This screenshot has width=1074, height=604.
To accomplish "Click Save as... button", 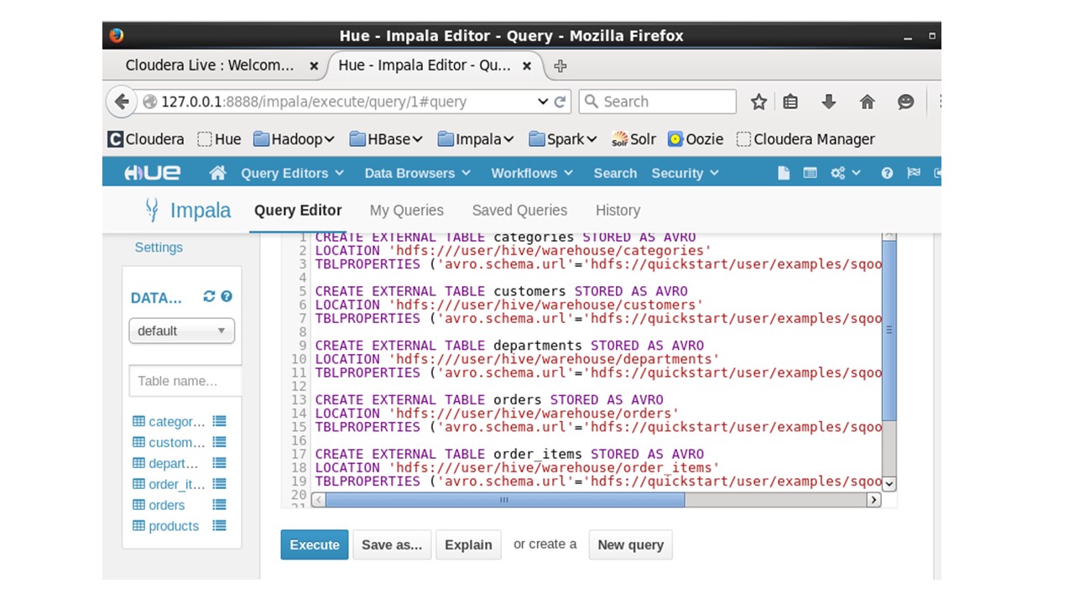I will pyautogui.click(x=392, y=544).
